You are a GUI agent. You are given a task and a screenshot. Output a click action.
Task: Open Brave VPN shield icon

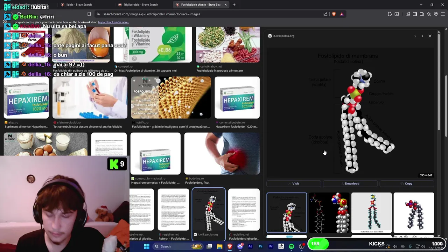pyautogui.click(x=436, y=14)
